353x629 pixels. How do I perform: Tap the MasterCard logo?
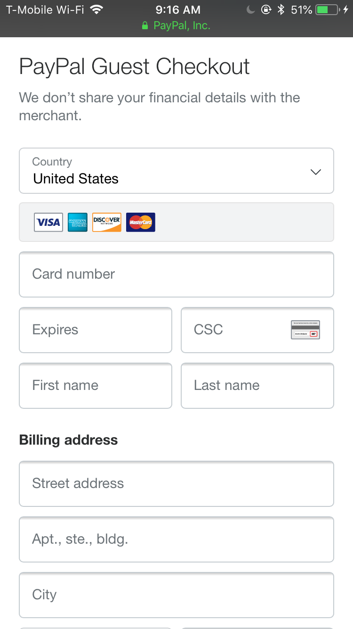click(141, 222)
